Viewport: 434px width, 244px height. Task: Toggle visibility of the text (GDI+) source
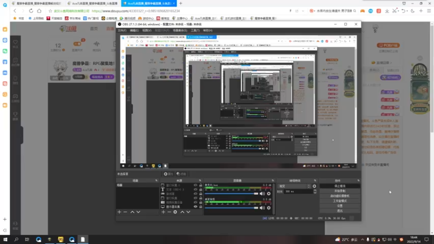tap(195, 189)
